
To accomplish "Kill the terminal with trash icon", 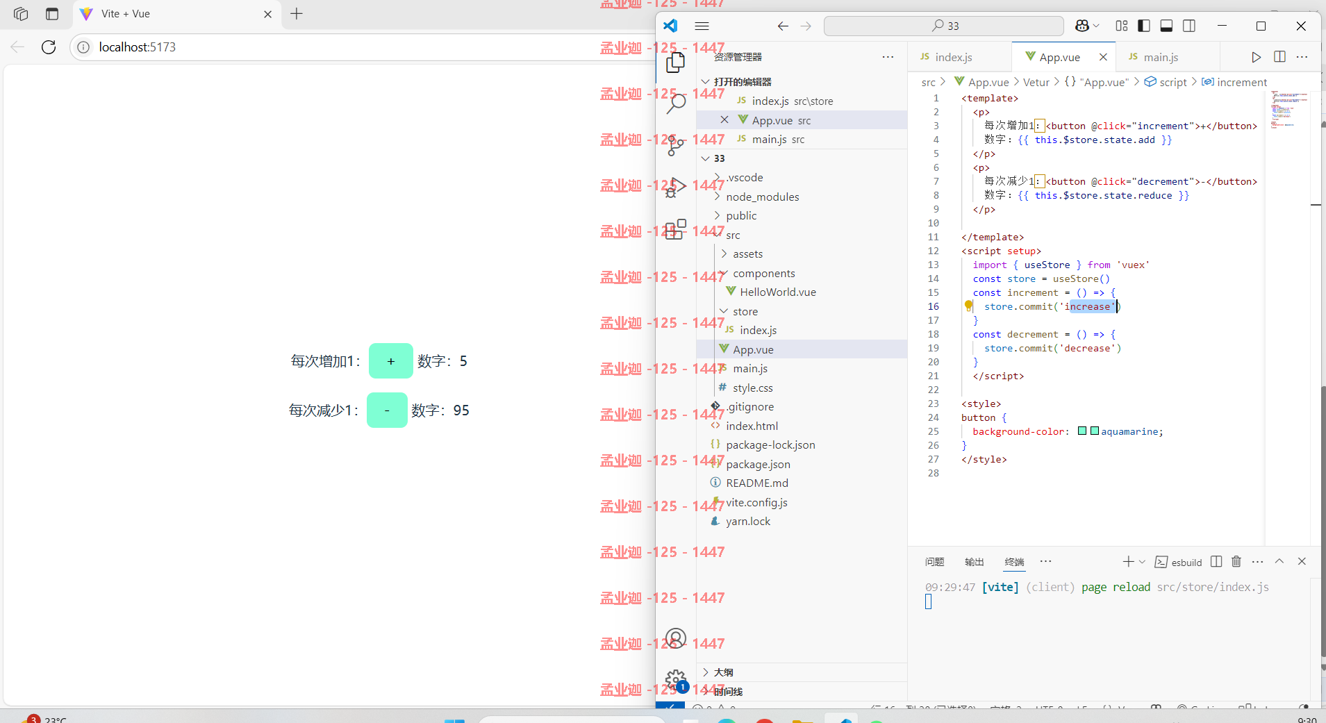I will pos(1236,561).
